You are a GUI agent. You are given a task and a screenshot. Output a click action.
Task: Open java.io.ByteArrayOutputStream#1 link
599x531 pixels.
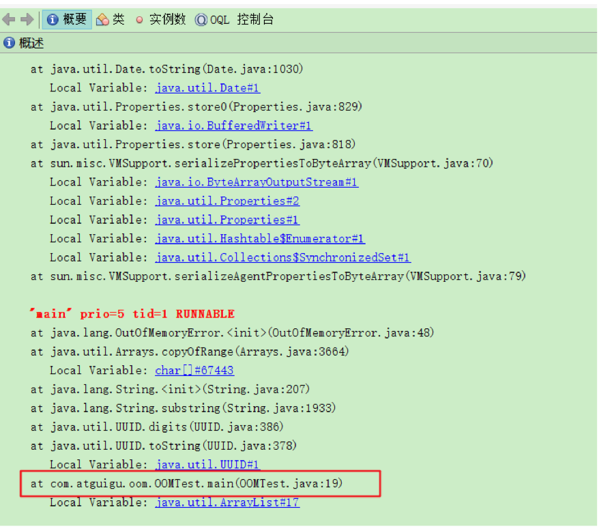coord(257,182)
